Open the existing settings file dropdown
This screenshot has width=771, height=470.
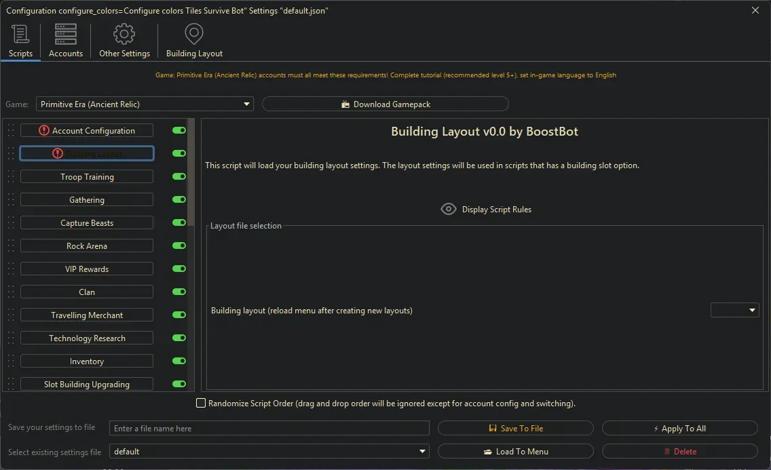click(422, 451)
